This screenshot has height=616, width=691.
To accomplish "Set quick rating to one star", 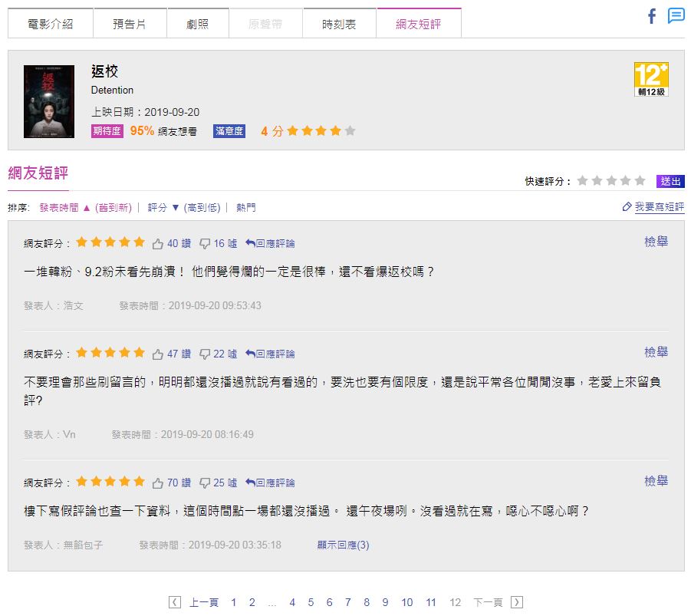I will click(x=583, y=180).
